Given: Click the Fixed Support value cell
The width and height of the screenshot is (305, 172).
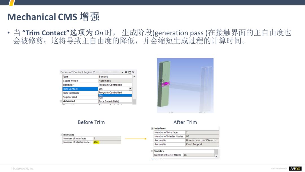Looking at the screenshot, I should (x=202, y=145).
